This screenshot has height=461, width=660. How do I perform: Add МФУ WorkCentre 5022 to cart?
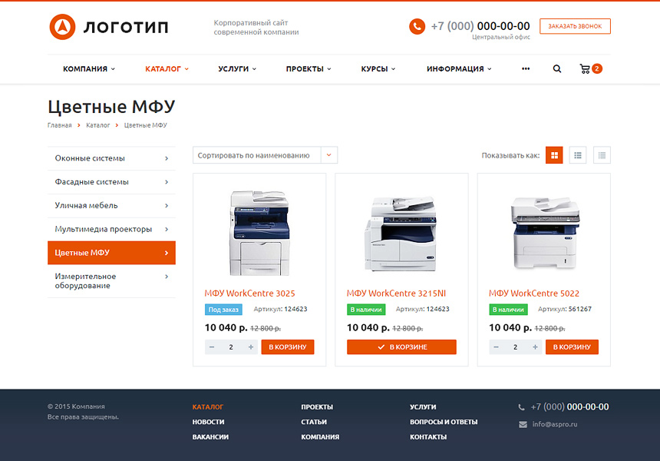(x=571, y=347)
